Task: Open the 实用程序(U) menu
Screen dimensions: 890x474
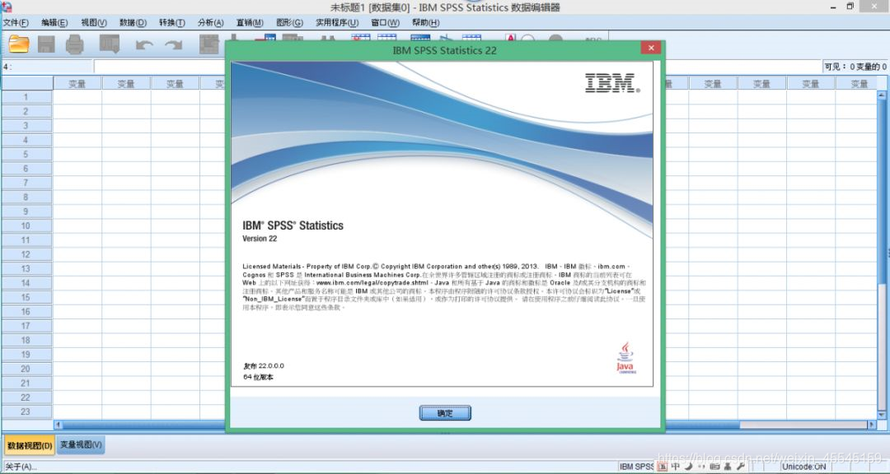Action: (x=337, y=23)
